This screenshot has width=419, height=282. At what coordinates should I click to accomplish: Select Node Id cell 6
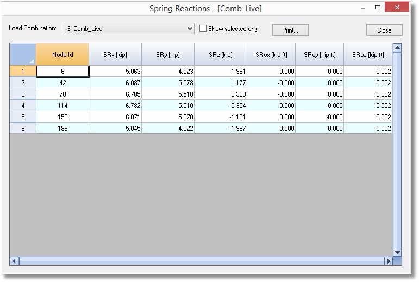pyautogui.click(x=62, y=71)
